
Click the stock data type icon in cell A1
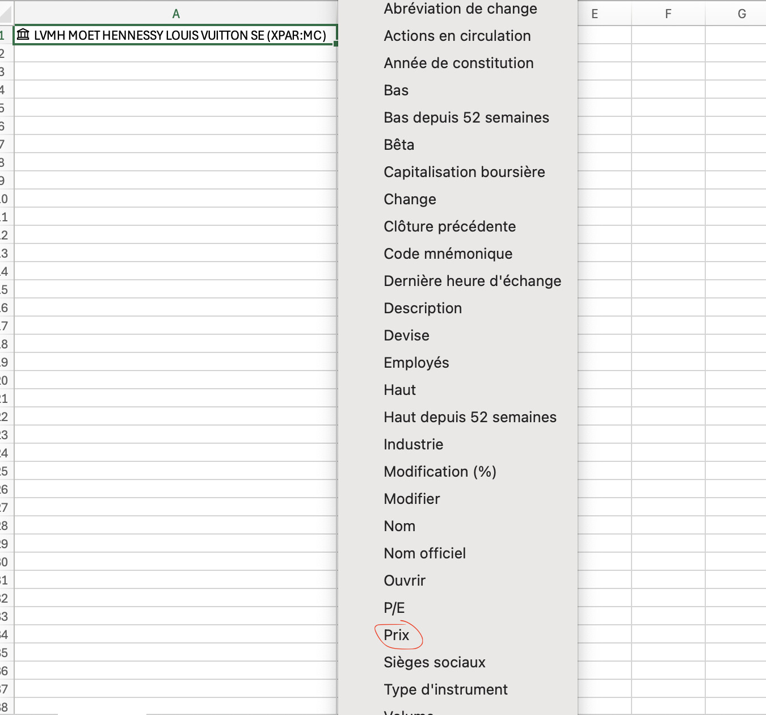(23, 35)
